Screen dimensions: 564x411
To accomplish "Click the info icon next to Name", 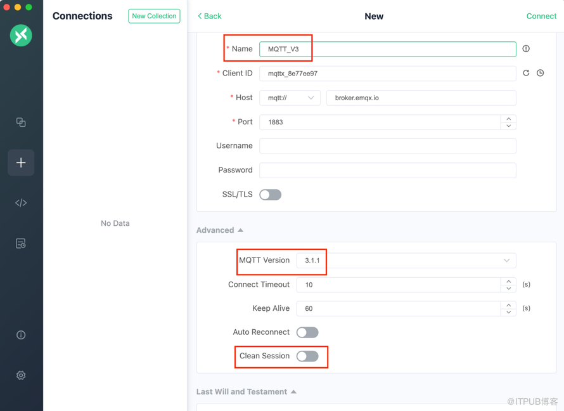I will [526, 49].
